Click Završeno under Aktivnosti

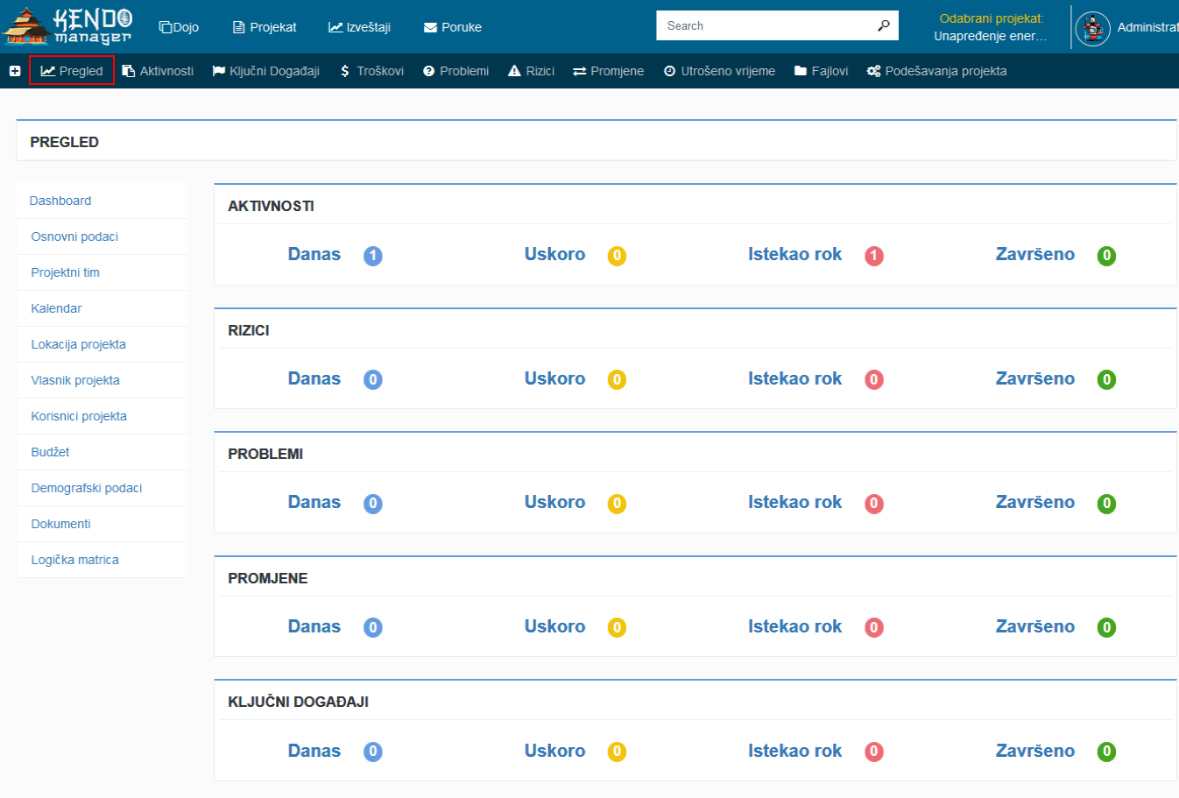1035,254
